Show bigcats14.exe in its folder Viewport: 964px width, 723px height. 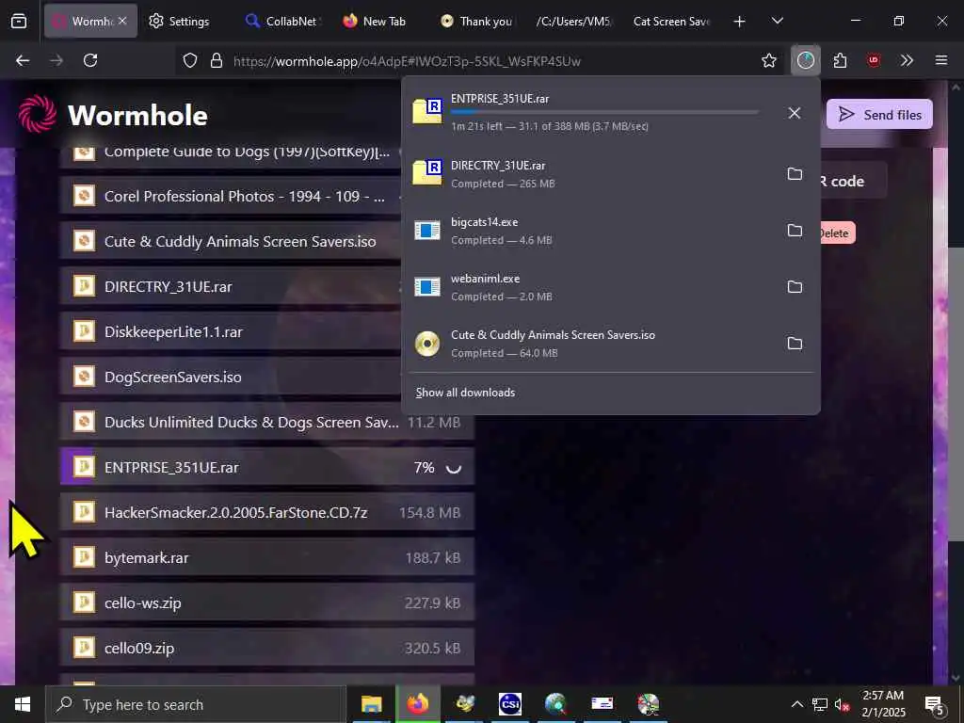pos(795,231)
